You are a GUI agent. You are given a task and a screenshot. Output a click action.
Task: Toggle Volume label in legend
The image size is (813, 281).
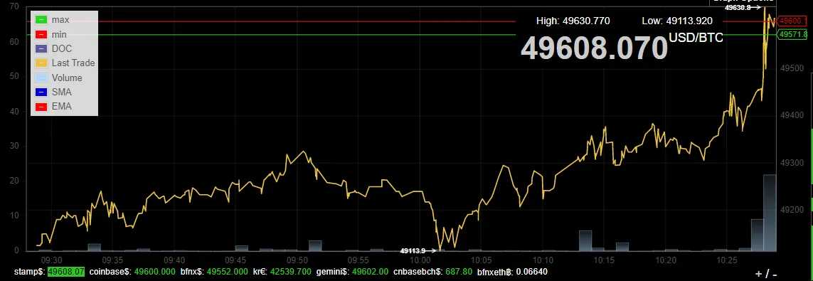pos(67,78)
